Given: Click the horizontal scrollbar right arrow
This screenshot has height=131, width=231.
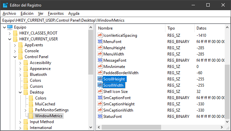Looking at the screenshot, I should [x=222, y=127].
